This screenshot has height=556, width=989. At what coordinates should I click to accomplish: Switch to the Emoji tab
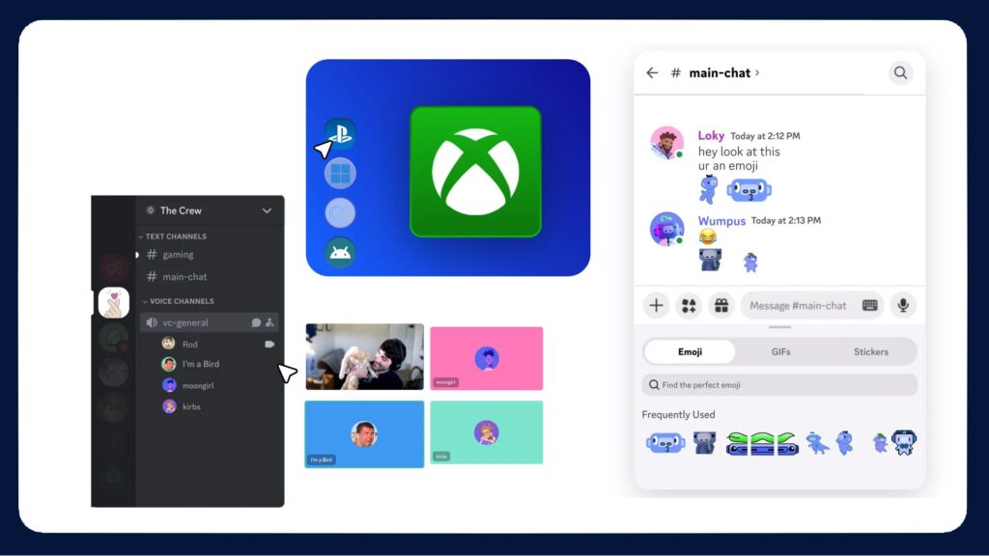[690, 351]
